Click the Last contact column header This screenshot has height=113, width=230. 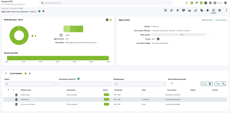tap(172, 90)
